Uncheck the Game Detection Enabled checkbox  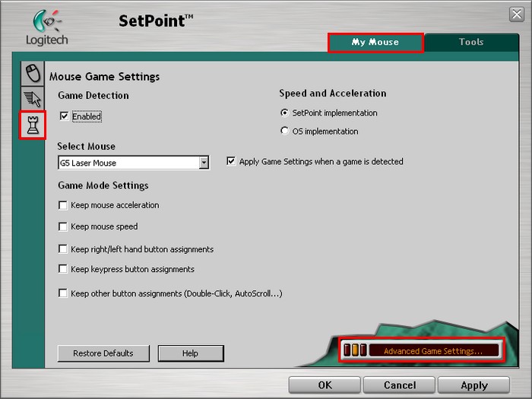point(64,116)
